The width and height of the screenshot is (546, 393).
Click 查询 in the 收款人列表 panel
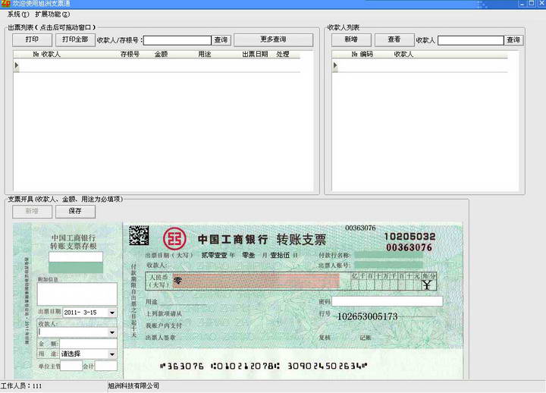[x=513, y=40]
